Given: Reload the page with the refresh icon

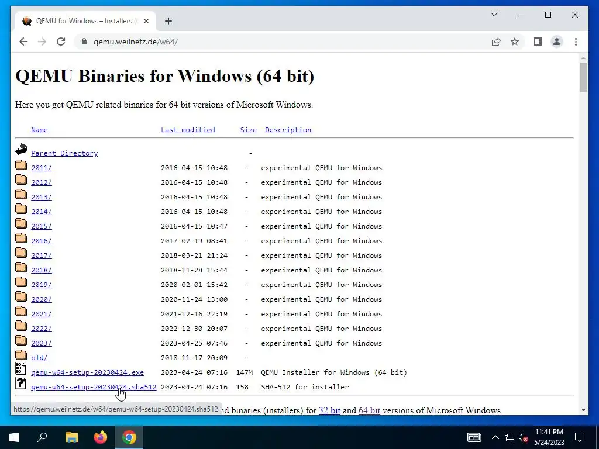Looking at the screenshot, I should tap(61, 42).
